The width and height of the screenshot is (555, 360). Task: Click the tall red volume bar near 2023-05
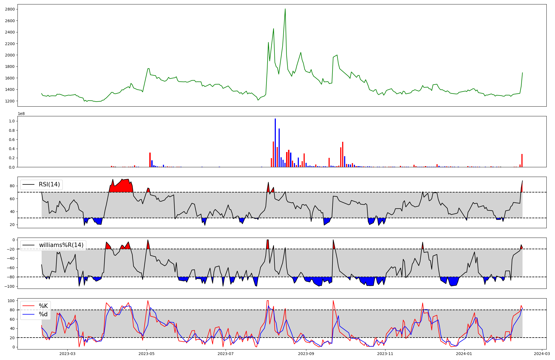click(150, 160)
